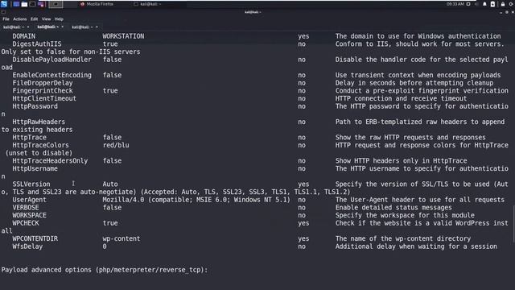Open the Kali applications menu icon
Screen dimensions: 515x290
[x=4, y=4]
